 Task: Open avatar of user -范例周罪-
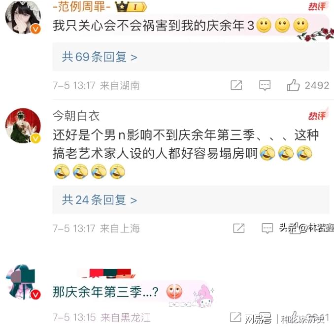coord(23,17)
